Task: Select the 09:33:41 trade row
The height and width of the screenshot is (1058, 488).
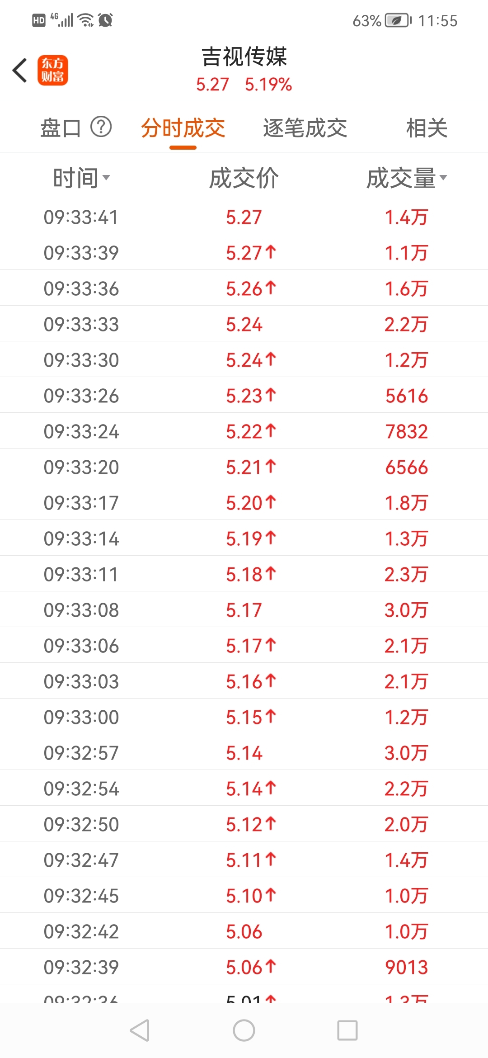Action: tap(244, 217)
